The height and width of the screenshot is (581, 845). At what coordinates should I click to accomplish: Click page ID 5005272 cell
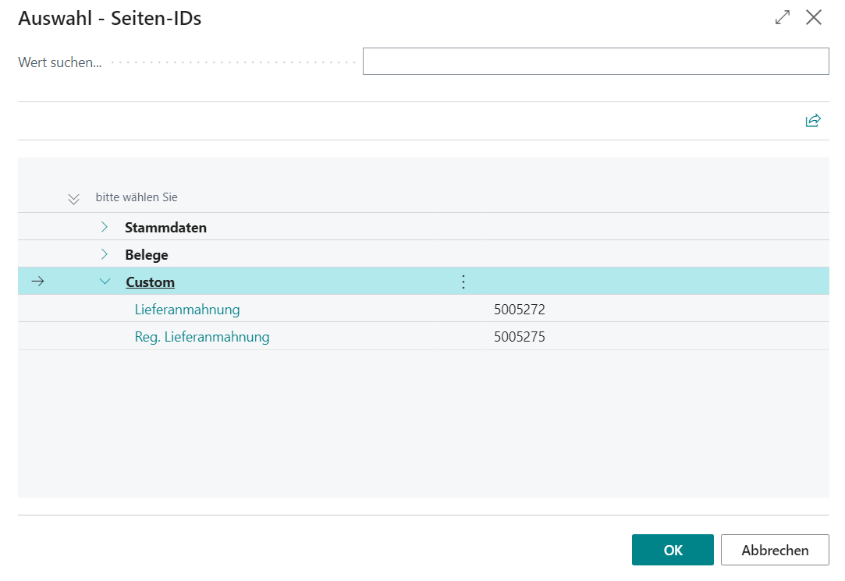click(520, 310)
